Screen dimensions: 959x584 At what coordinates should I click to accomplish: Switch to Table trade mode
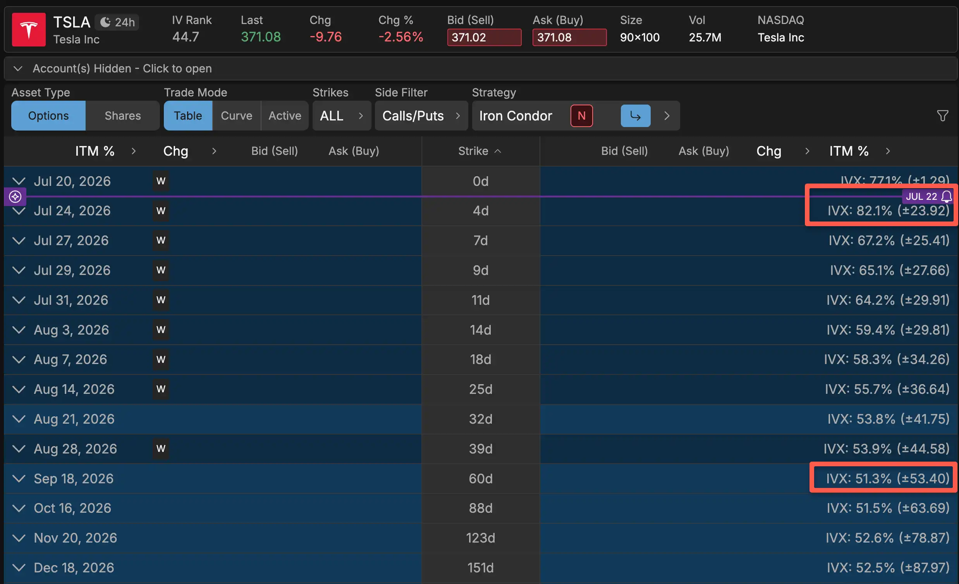188,115
